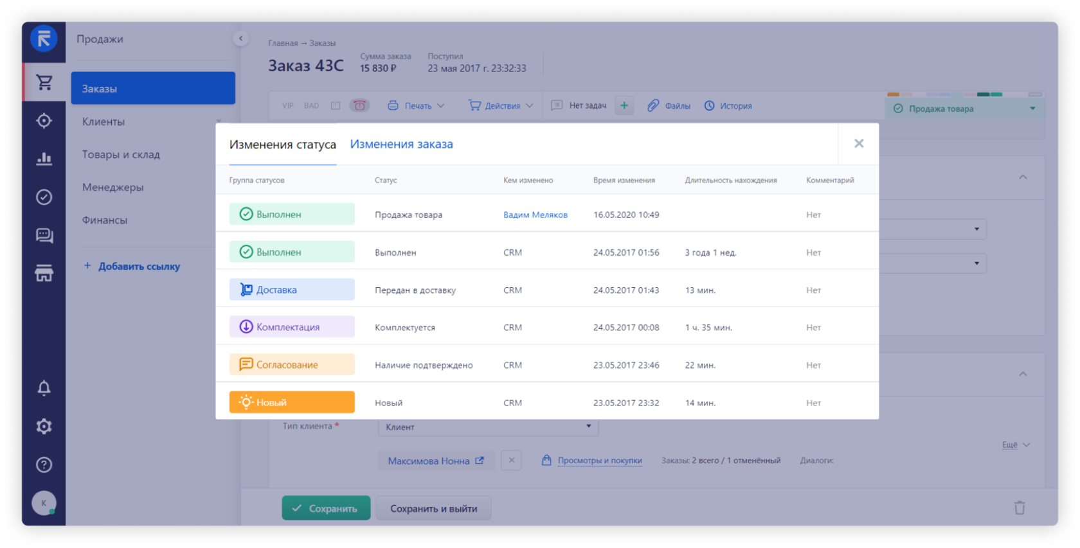
Task: Click the calendar icon in order toolbar
Action: coord(336,105)
